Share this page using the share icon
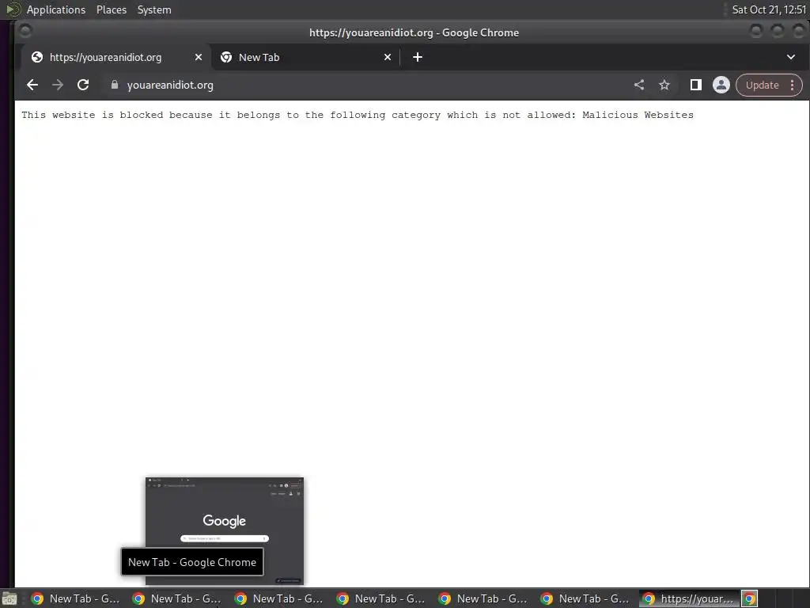Screen dimensions: 810x608 [x=639, y=85]
